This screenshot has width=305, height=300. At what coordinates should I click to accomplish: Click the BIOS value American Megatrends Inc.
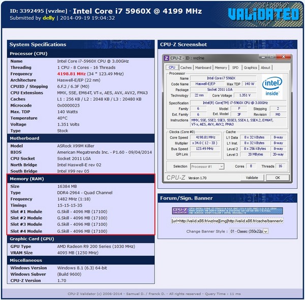pyautogui.click(x=104, y=152)
